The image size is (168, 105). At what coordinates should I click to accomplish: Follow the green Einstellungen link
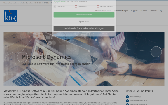pyautogui.click(x=59, y=1)
